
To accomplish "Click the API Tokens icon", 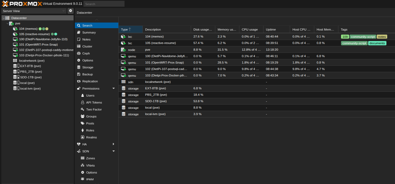I will [83, 102].
